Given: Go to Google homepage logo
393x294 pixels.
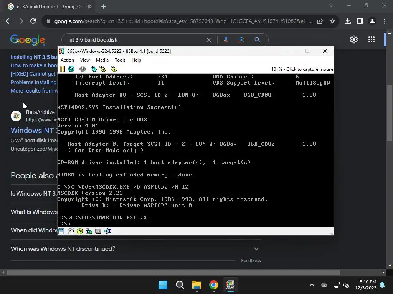Looking at the screenshot, I should [x=28, y=40].
